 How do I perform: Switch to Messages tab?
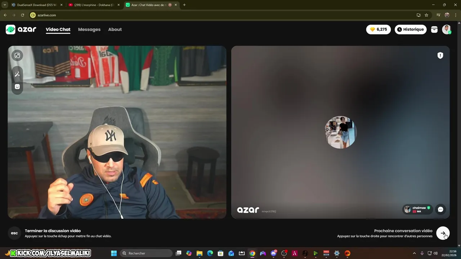pyautogui.click(x=89, y=29)
